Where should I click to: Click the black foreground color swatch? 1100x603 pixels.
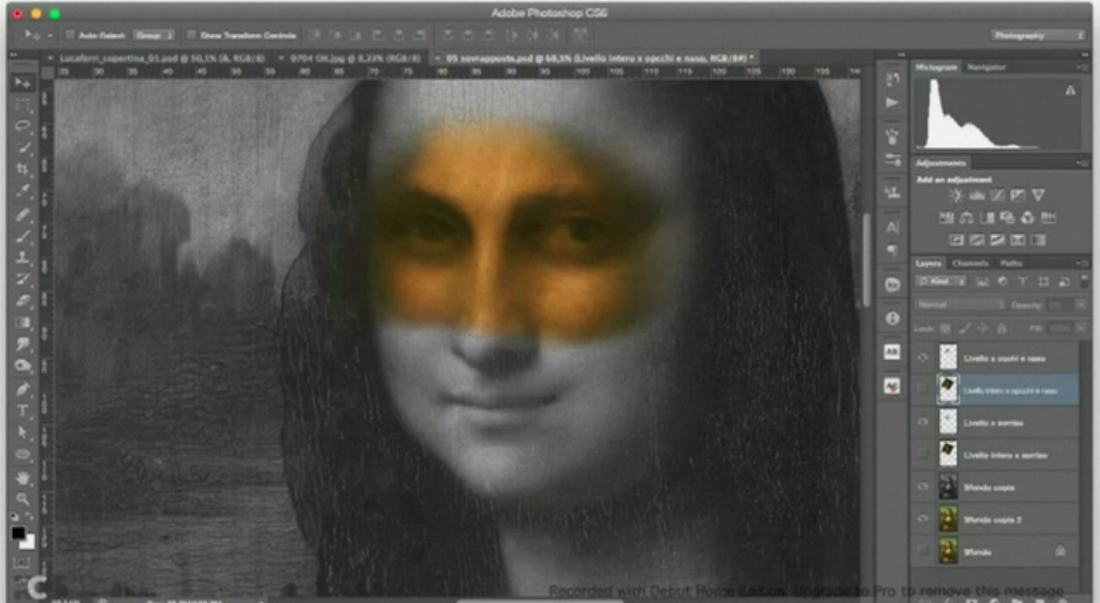[18, 533]
